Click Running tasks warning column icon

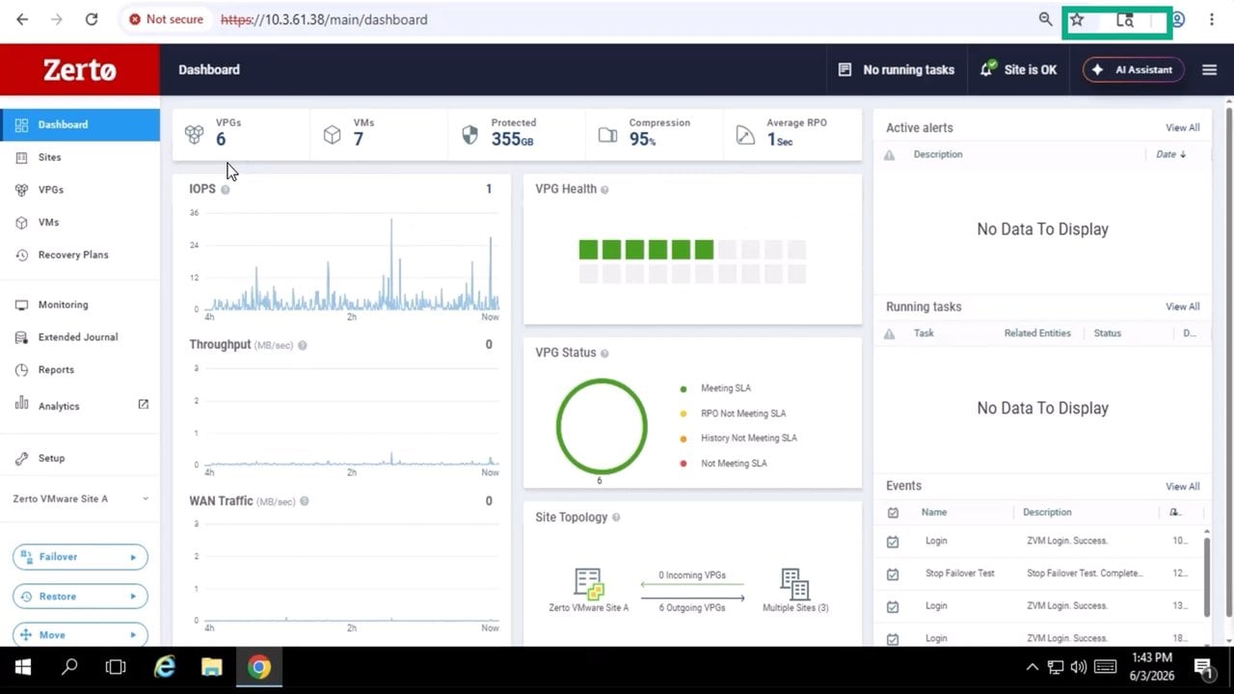tap(890, 334)
